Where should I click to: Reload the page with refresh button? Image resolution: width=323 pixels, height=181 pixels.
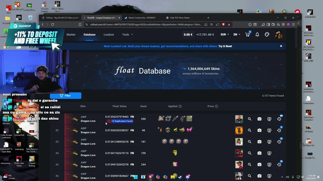pyautogui.click(x=52, y=24)
